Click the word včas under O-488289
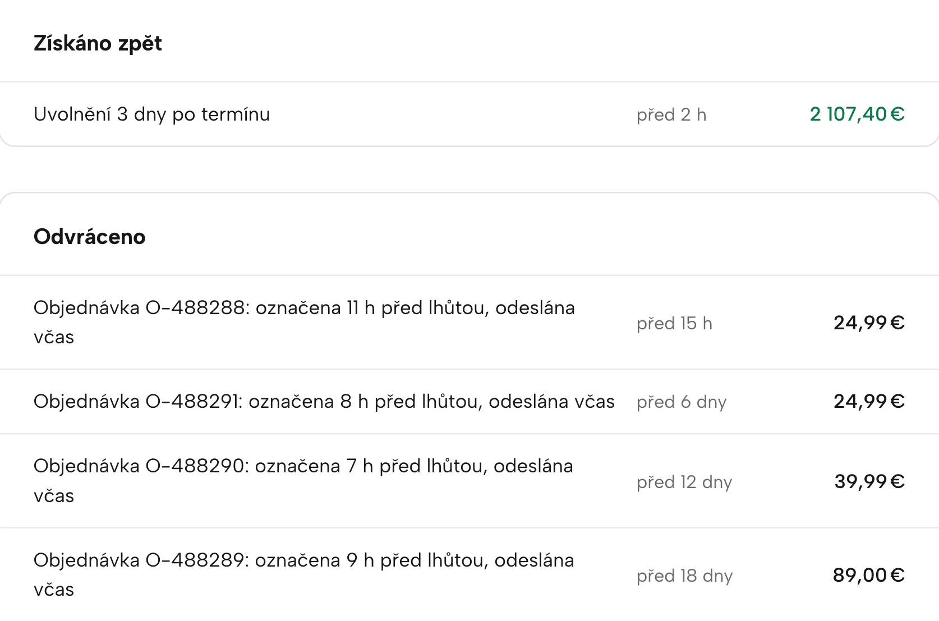The image size is (939, 621). pyautogui.click(x=54, y=590)
